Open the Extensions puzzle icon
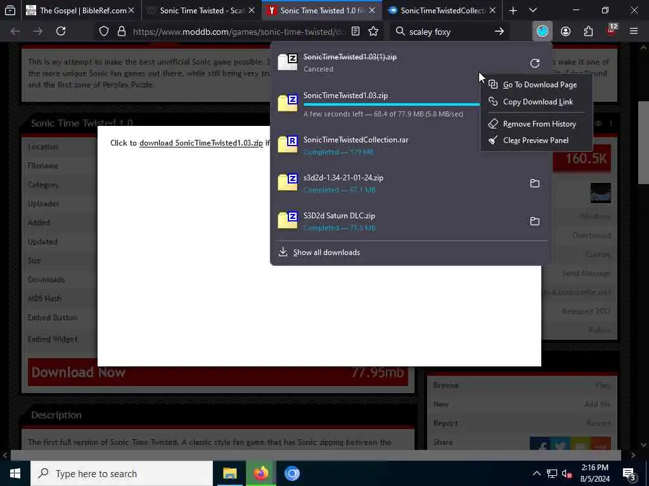This screenshot has height=486, width=649. (x=588, y=31)
